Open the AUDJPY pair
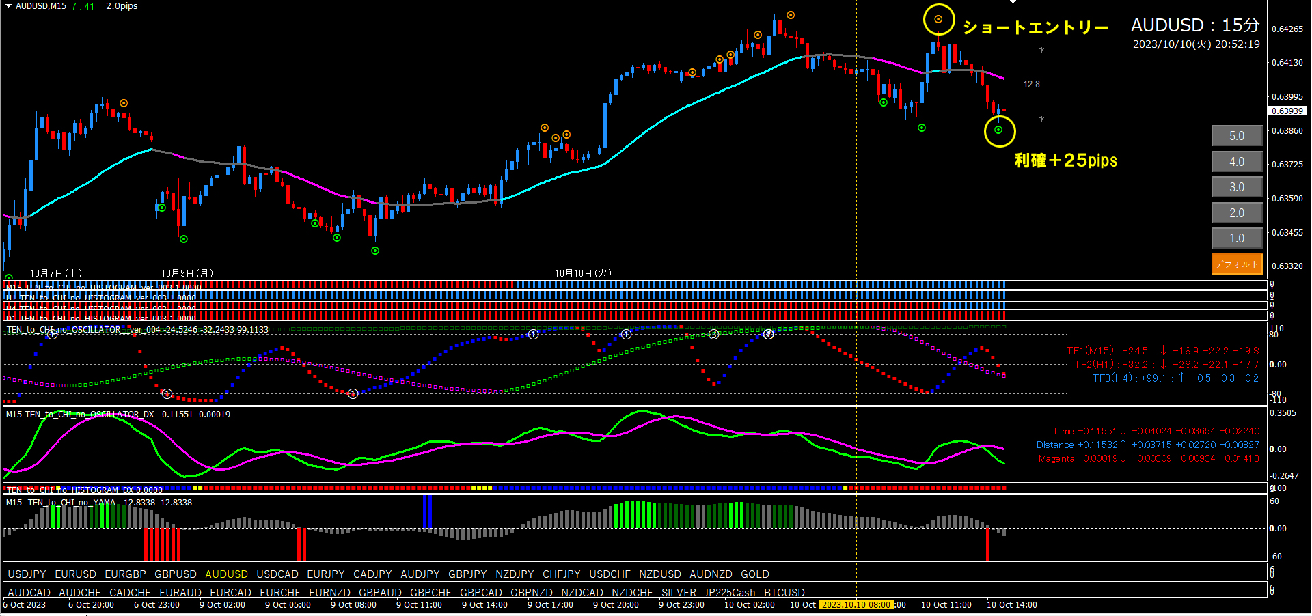This screenshot has width=1312, height=616. coord(420,574)
